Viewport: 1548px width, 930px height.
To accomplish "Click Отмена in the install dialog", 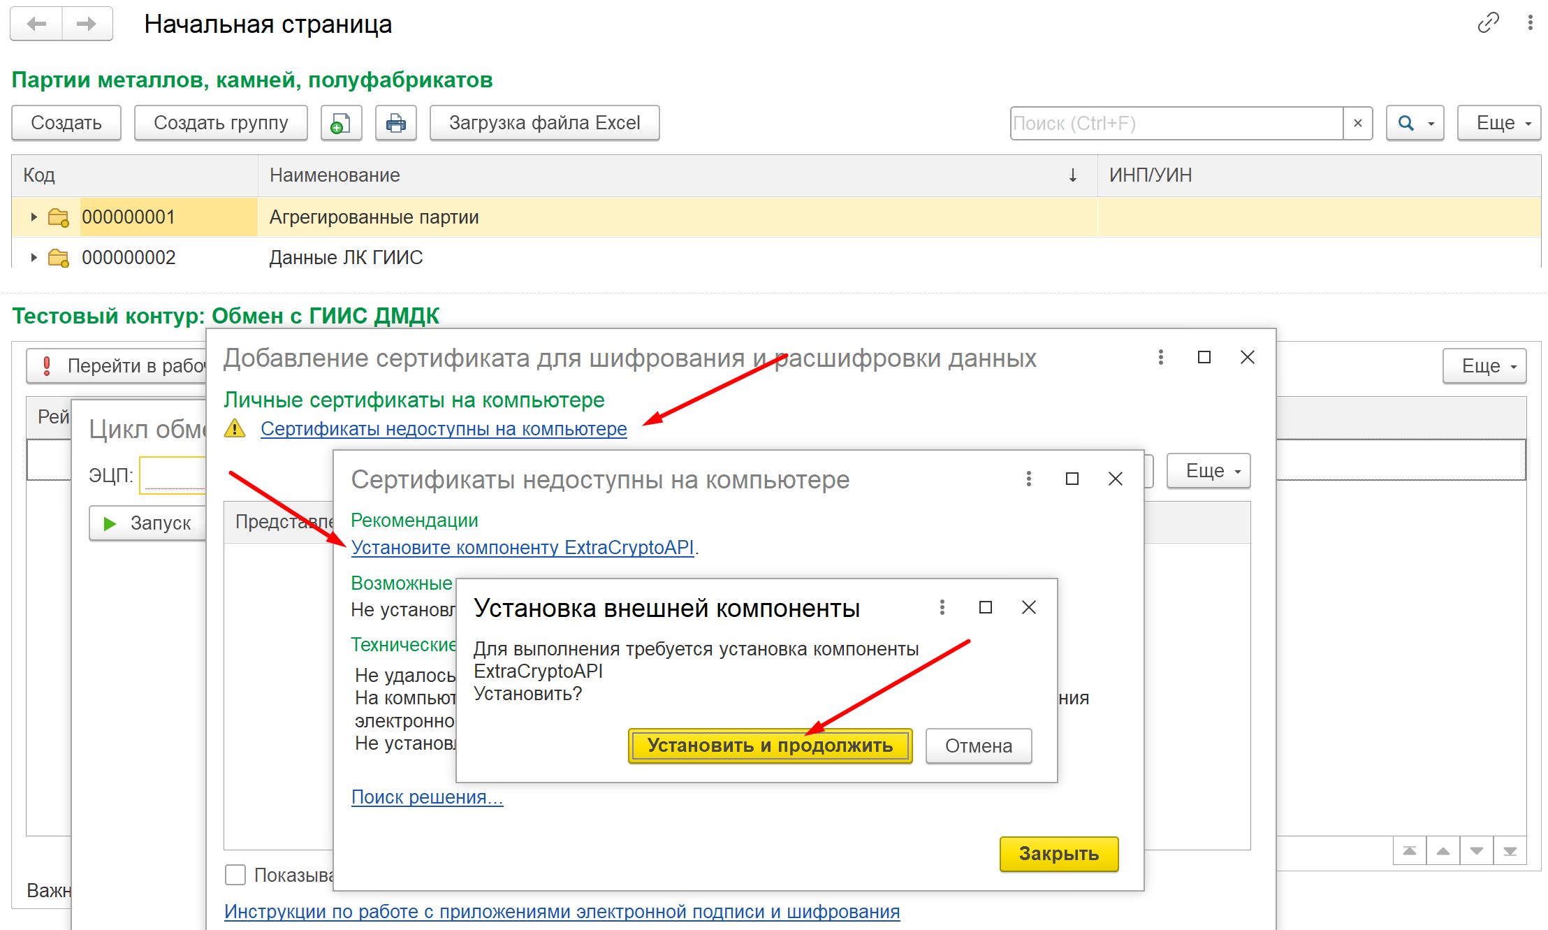I will (978, 746).
